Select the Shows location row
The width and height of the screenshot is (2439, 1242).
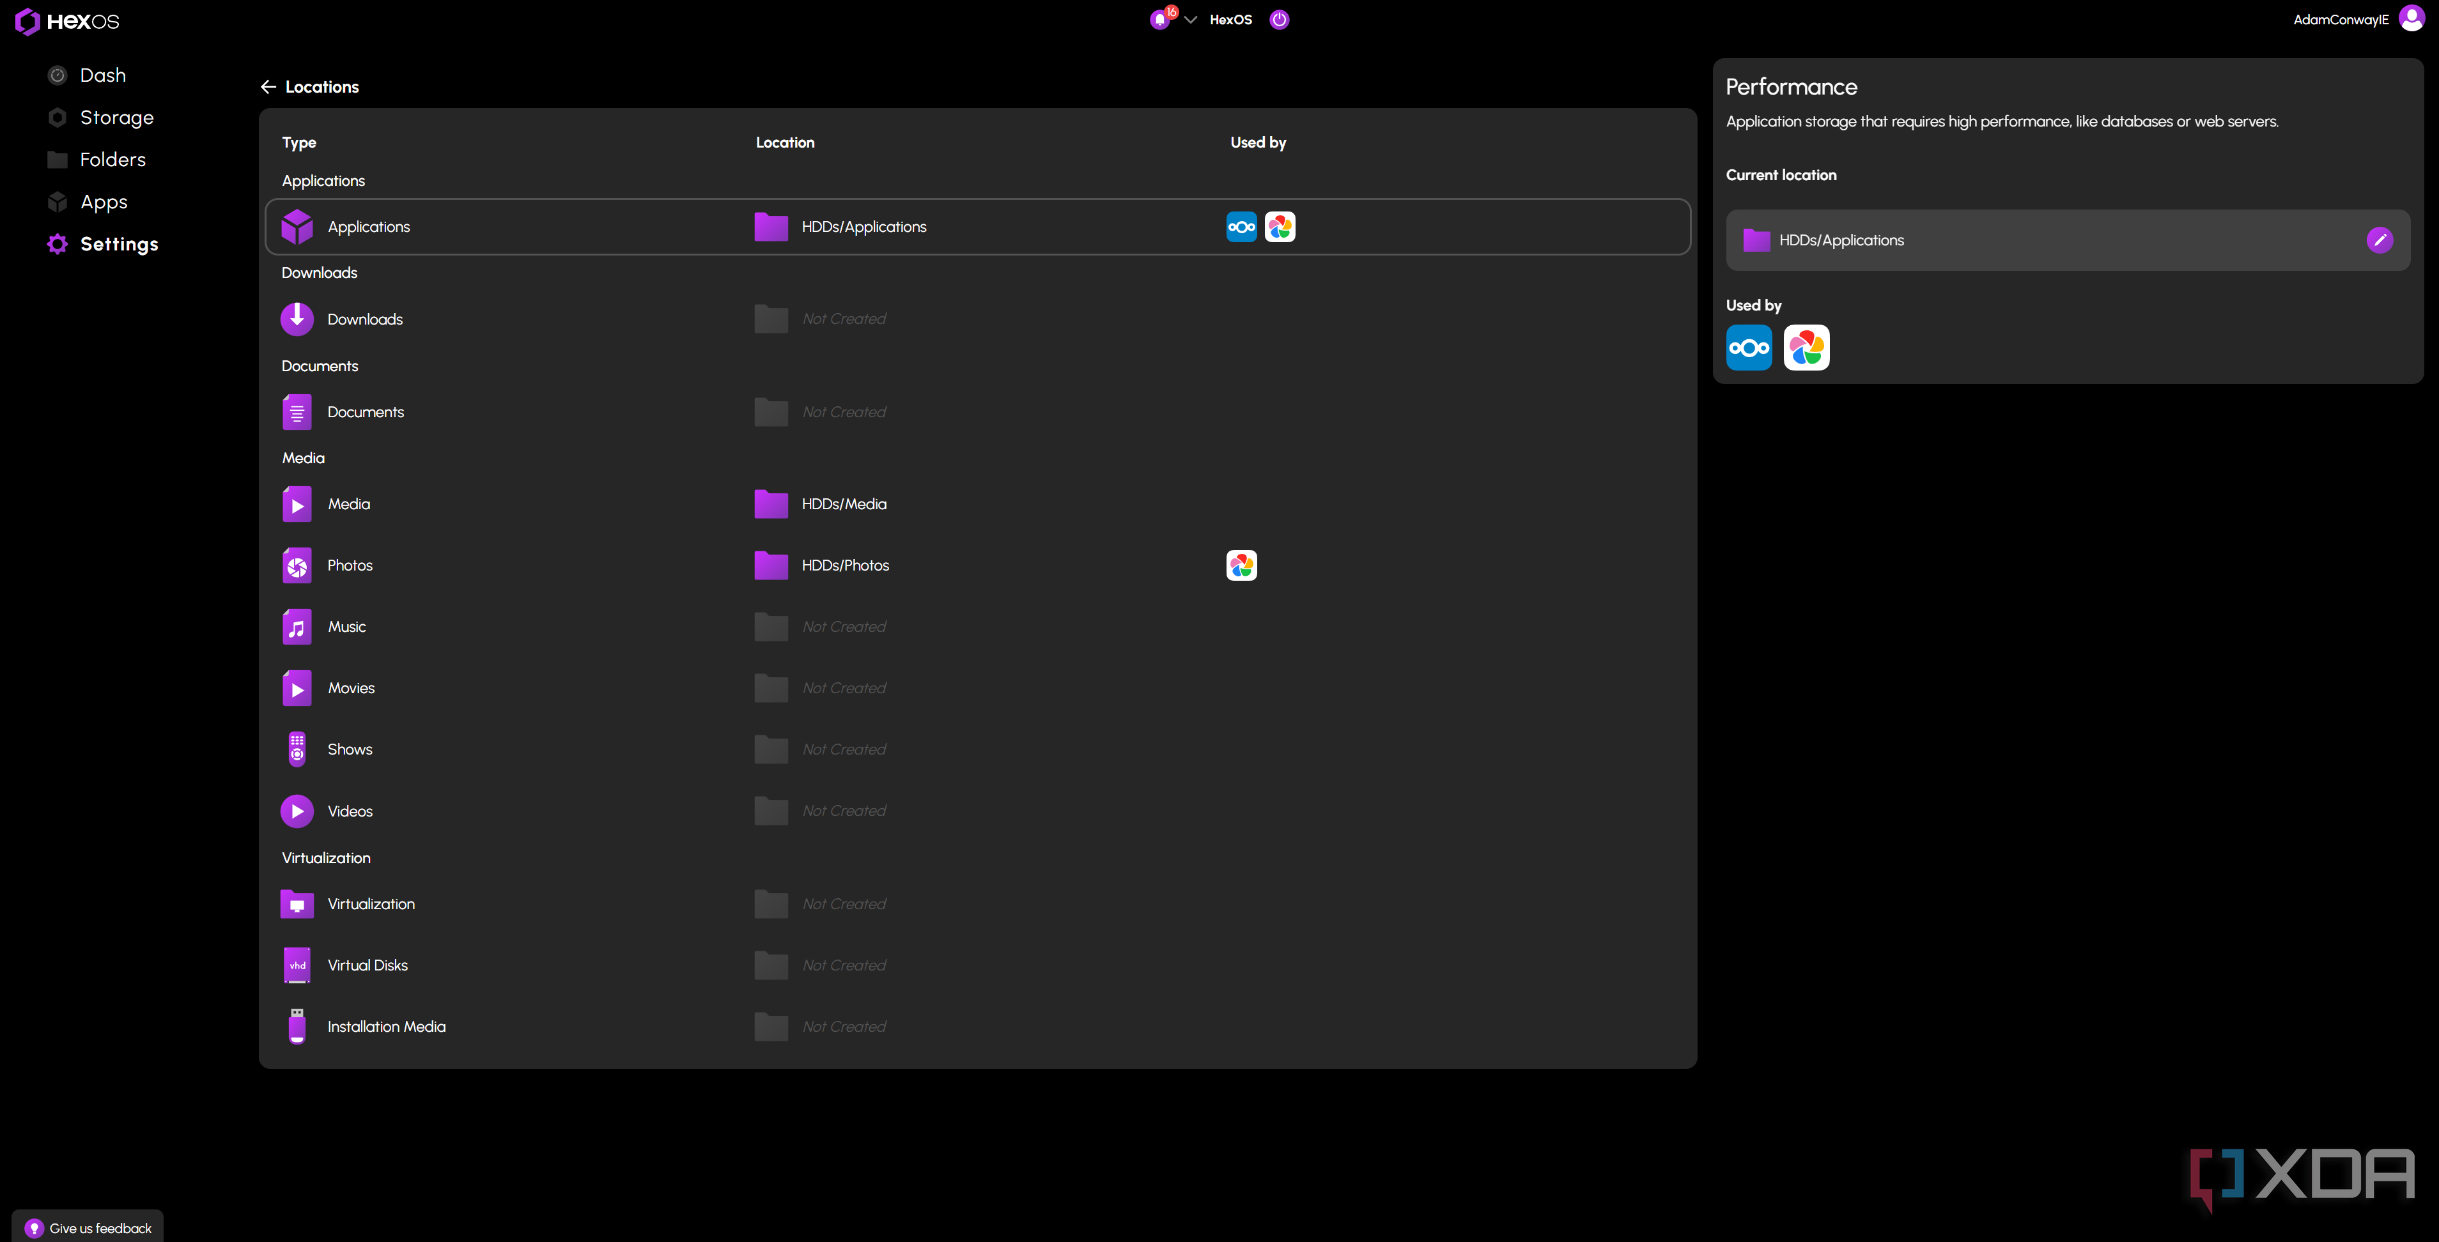click(x=977, y=750)
